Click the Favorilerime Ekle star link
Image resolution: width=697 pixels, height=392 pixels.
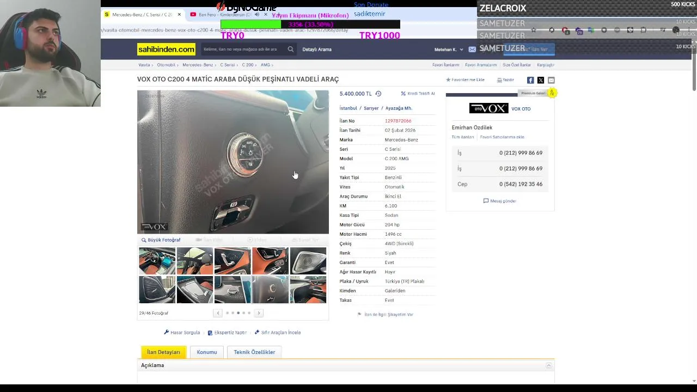coord(465,80)
